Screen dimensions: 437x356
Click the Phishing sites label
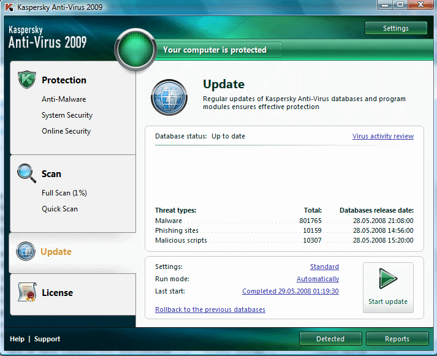click(177, 230)
